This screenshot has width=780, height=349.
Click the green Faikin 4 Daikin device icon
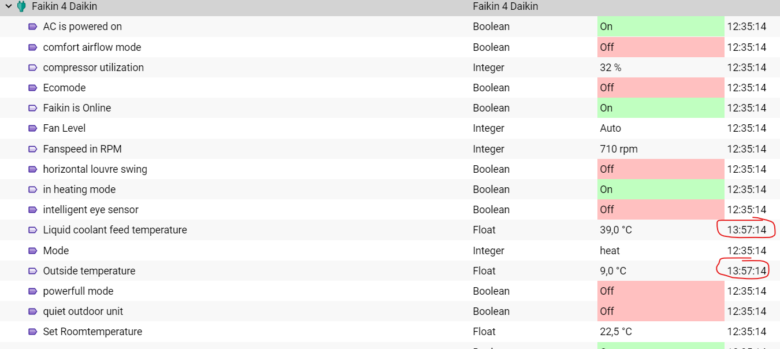(x=21, y=6)
